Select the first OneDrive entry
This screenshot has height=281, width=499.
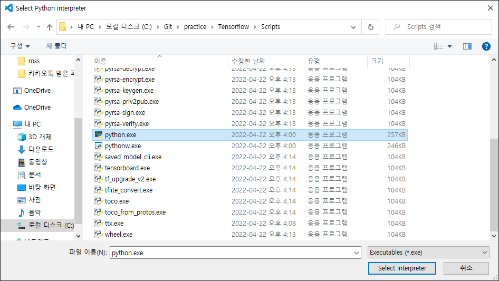32,91
